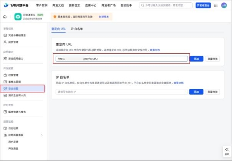This screenshot has height=161, width=232.
Task: Open the apps grid icon in header
Action: point(216,5)
